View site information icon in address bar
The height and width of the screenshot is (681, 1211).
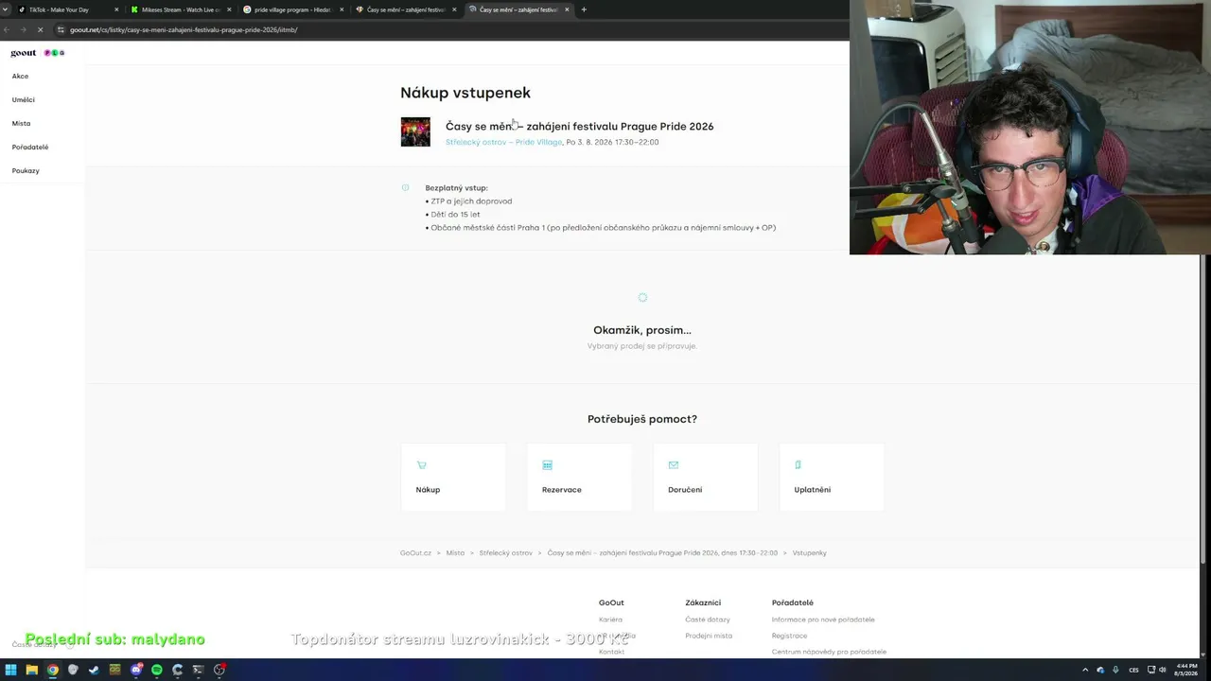61,29
